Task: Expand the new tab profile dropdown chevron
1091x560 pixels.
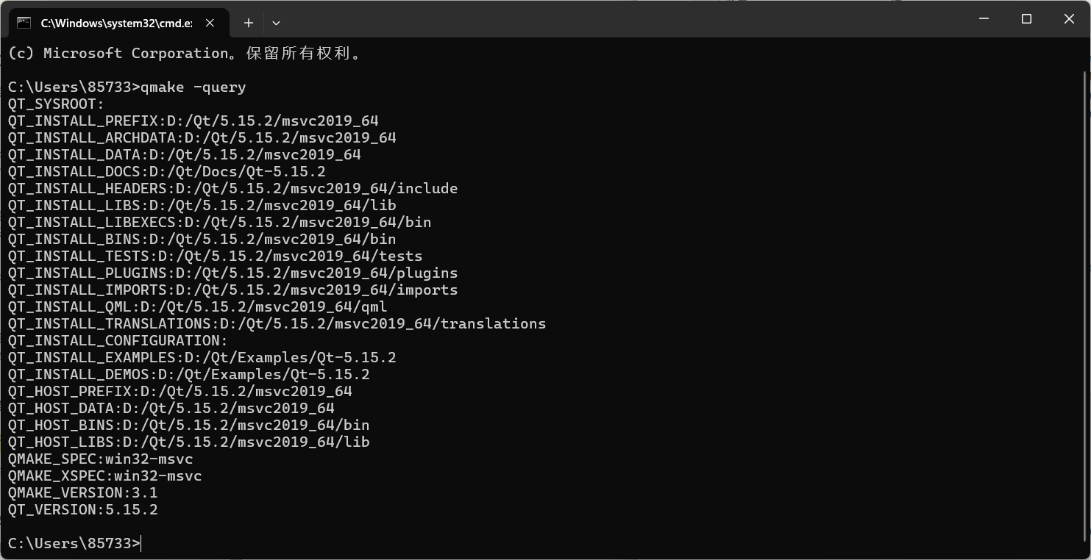Action: (x=276, y=23)
